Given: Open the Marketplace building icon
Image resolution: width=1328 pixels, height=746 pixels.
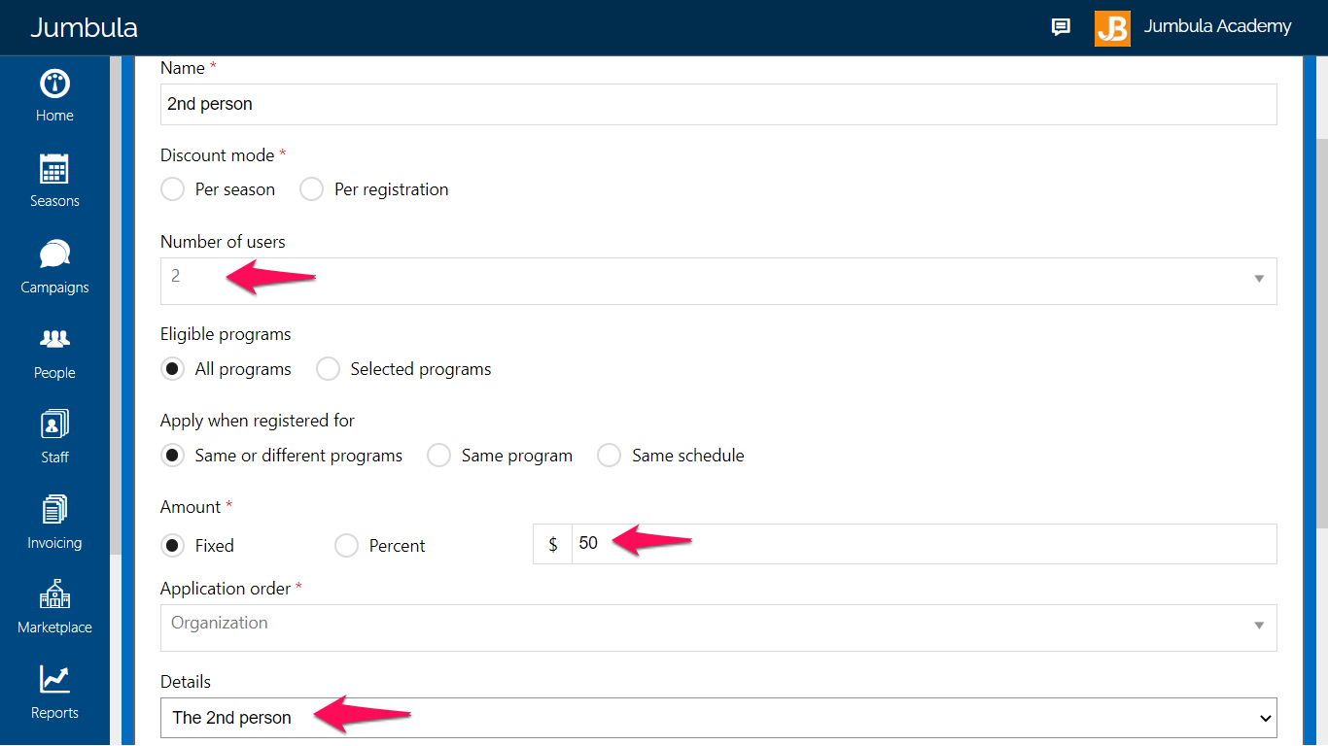Looking at the screenshot, I should pos(54,594).
